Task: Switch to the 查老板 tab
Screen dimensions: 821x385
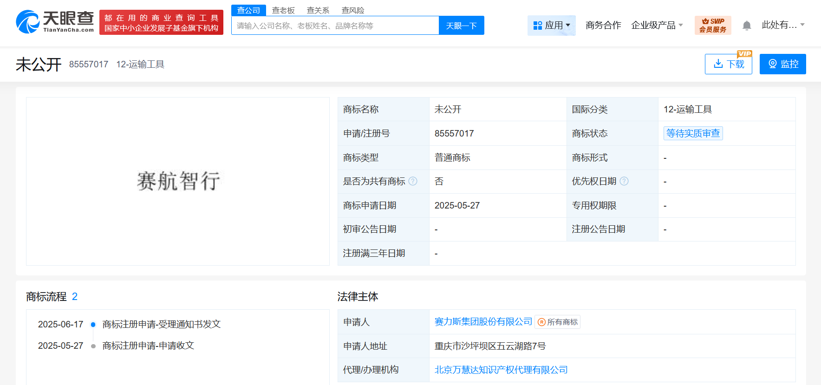Action: (x=283, y=10)
